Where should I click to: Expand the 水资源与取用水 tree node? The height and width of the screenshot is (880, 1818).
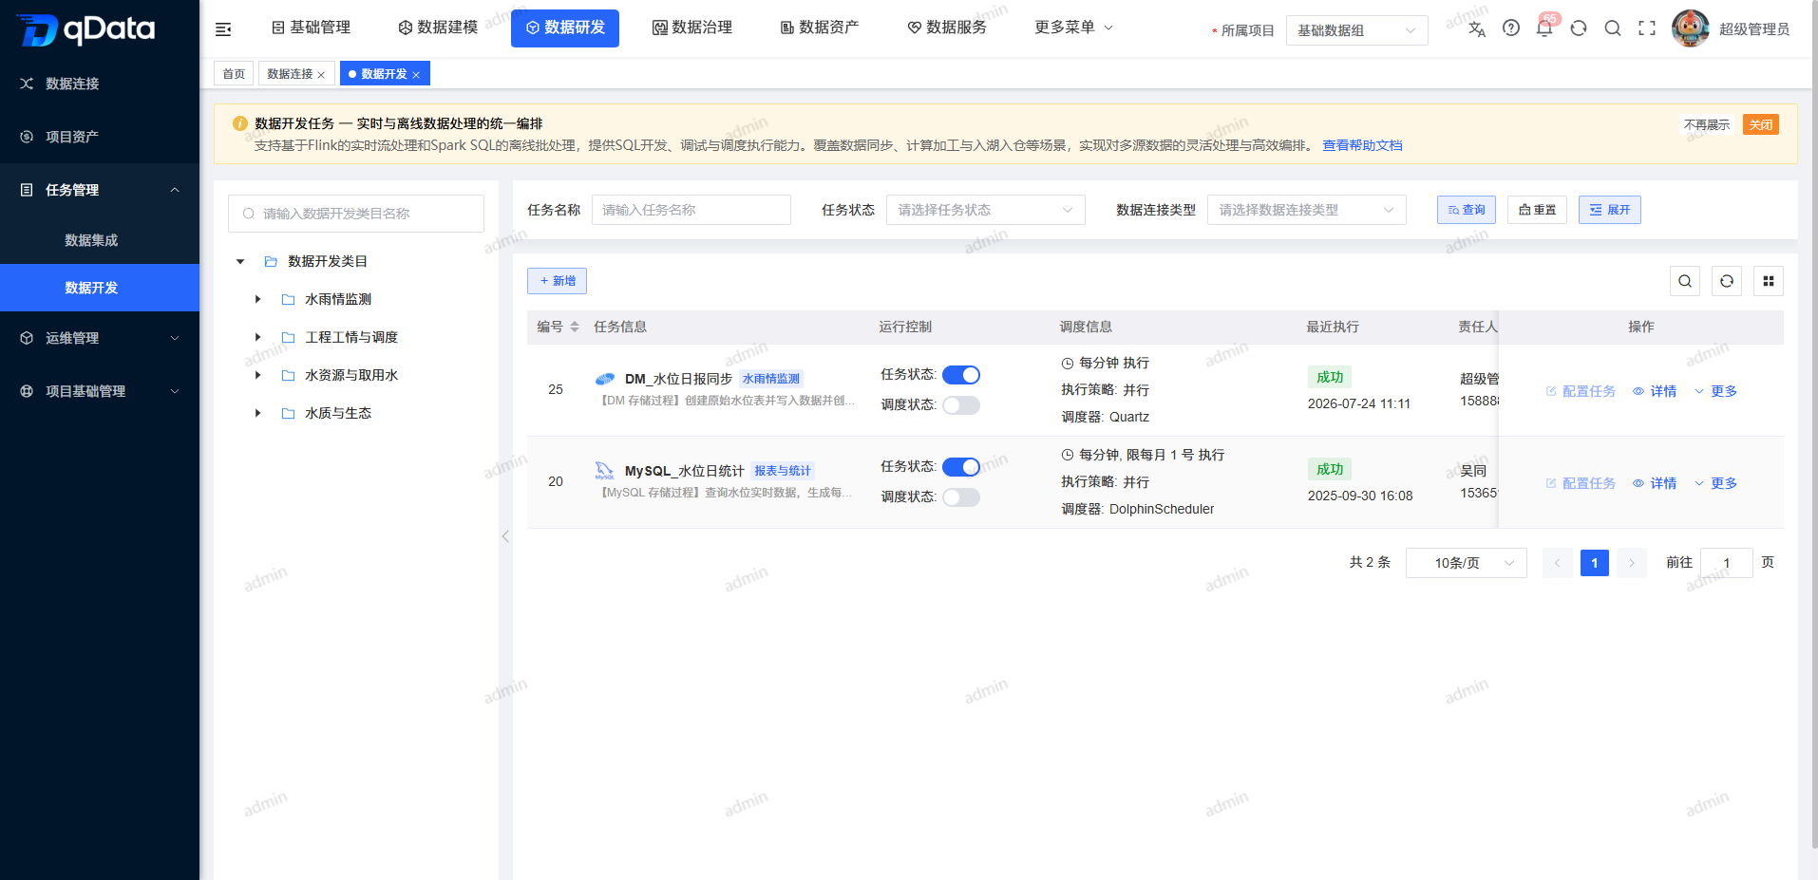[x=257, y=375]
